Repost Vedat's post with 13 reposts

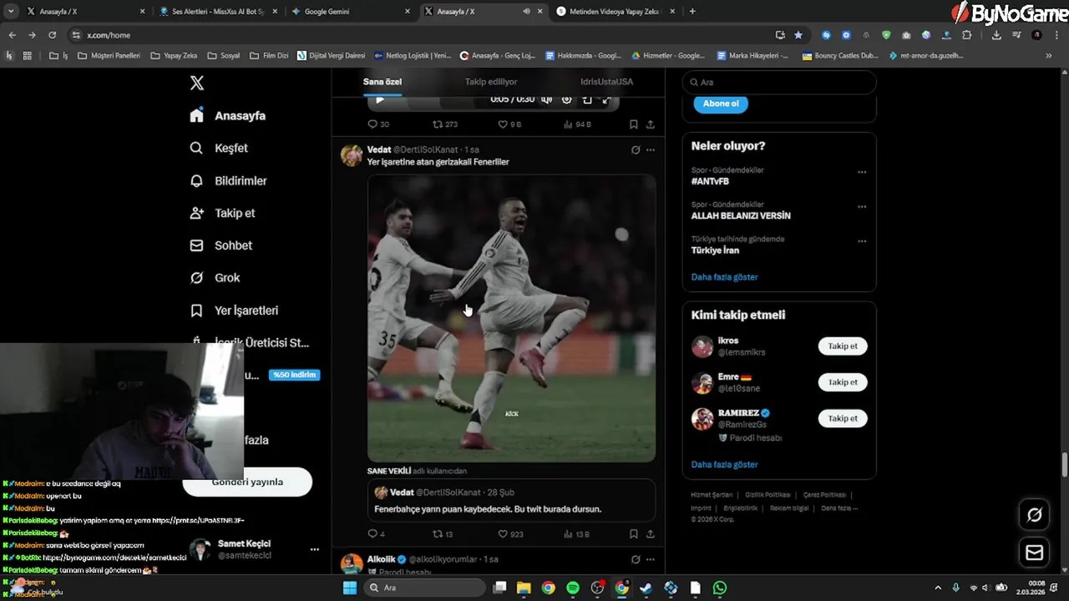pos(443,534)
